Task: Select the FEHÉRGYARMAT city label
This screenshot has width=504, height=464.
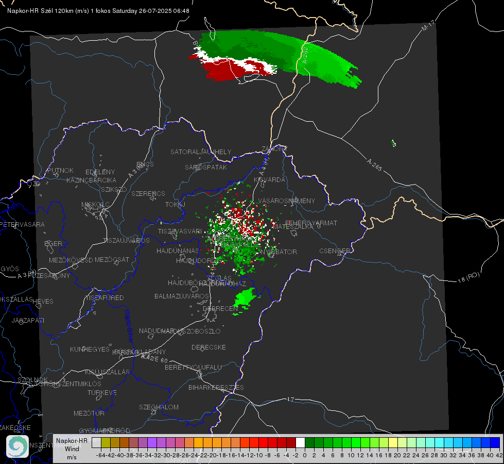Action: click(311, 223)
